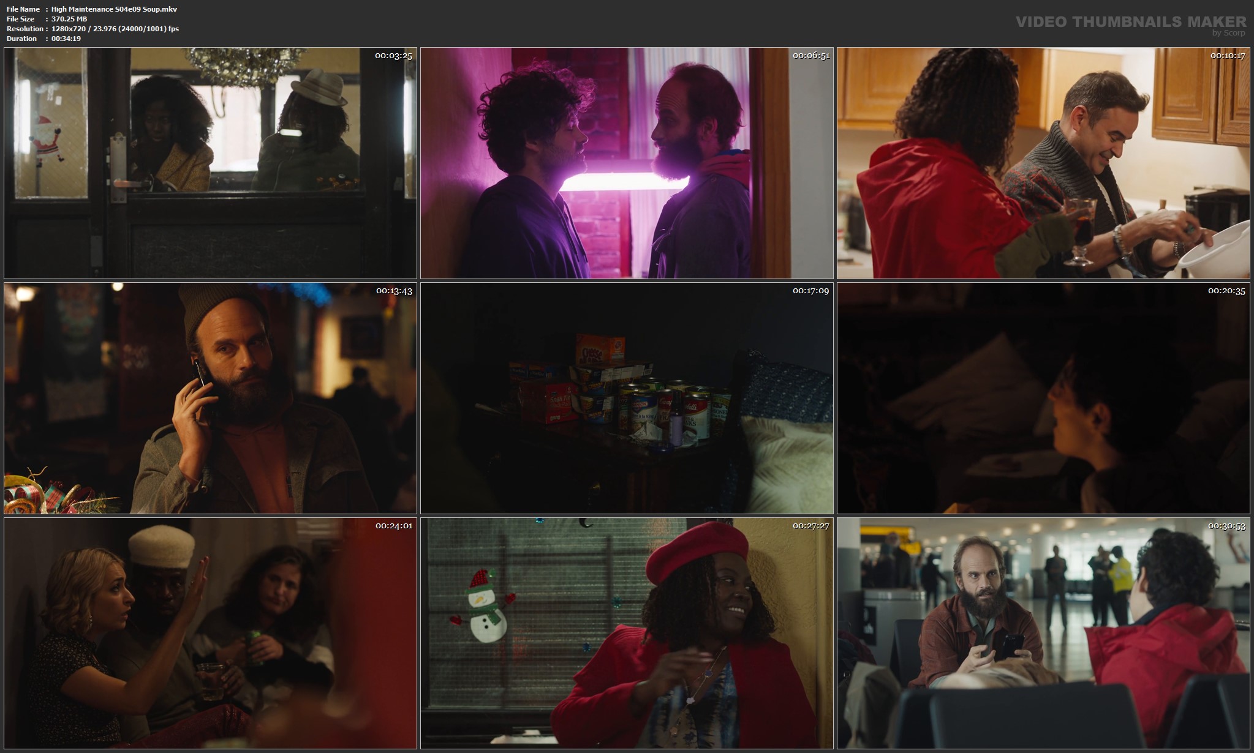Select the dark thumbnail at 00:20:35
1254x753 pixels.
pos(1043,398)
